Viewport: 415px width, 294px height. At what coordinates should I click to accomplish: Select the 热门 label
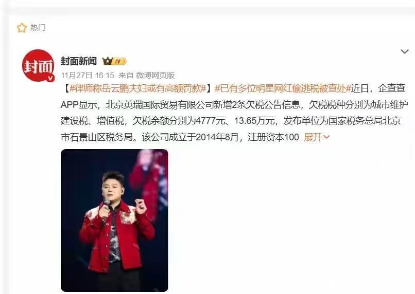(38, 27)
